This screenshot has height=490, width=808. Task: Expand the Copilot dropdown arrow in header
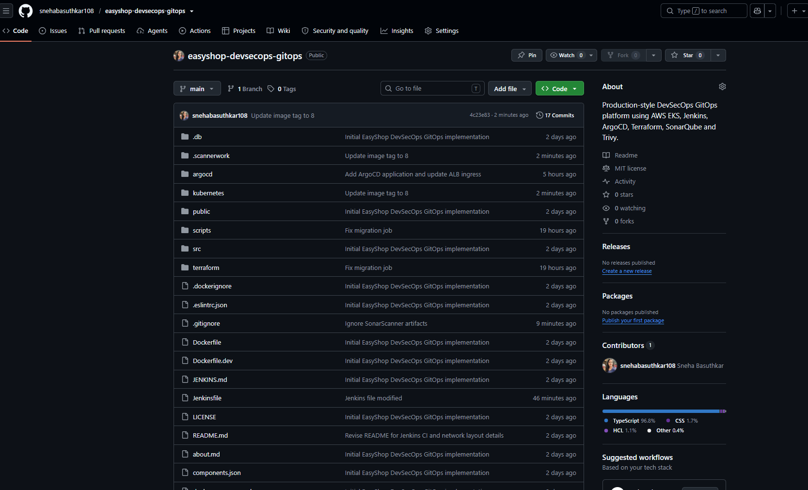click(x=770, y=11)
